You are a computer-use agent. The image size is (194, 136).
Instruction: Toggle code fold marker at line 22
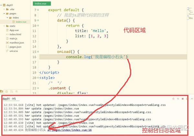[38, 88]
